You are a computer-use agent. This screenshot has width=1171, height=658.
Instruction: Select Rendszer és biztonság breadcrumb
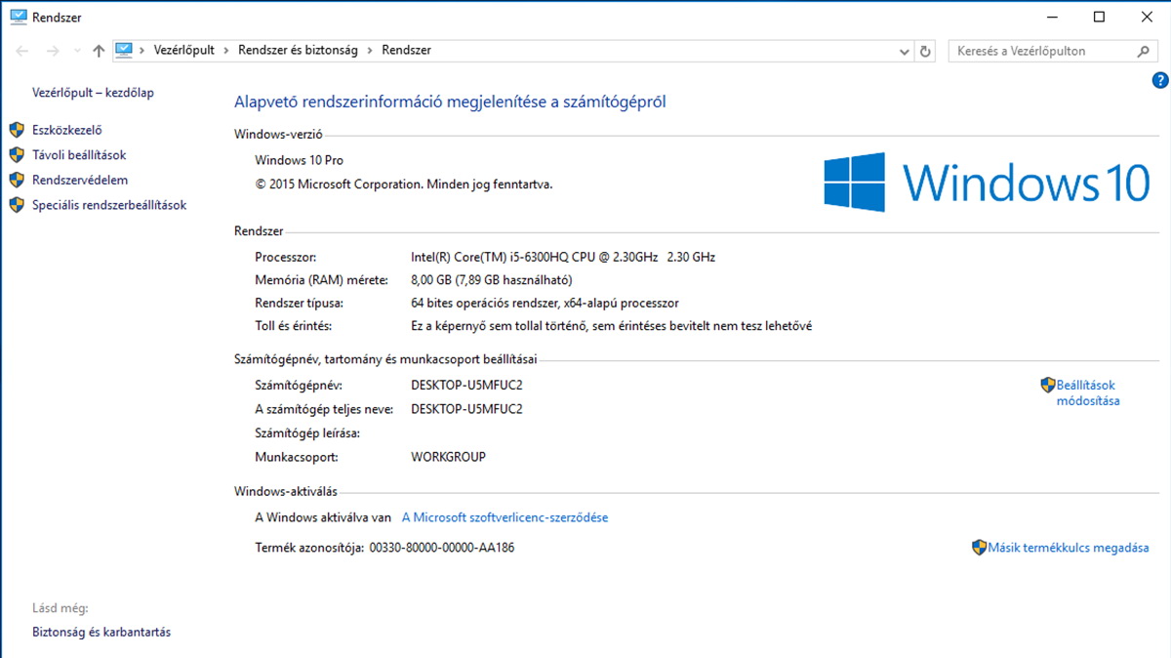(x=299, y=51)
